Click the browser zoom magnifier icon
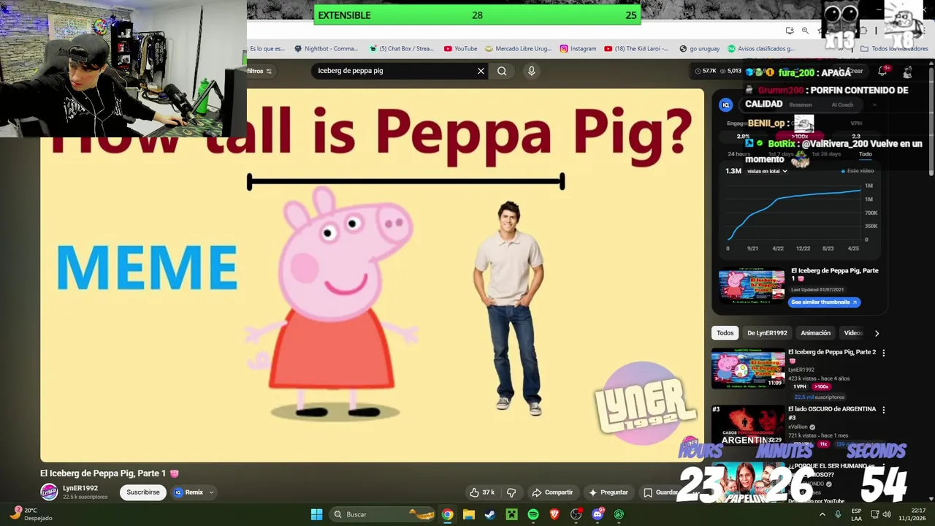 pos(805,31)
